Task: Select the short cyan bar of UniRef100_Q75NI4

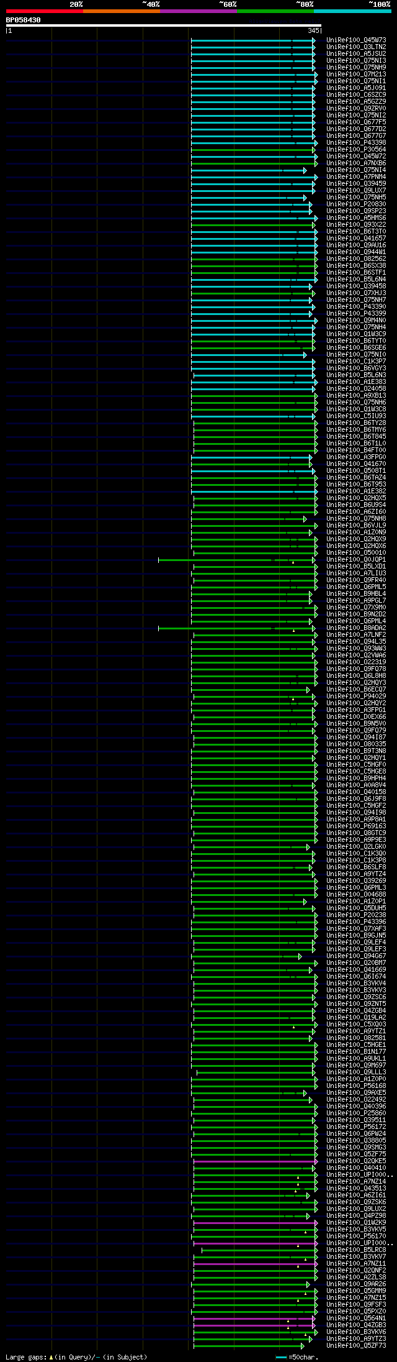Action: (249, 170)
